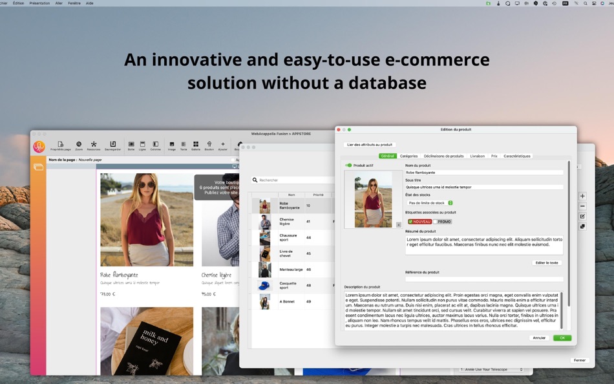Click the Nom du produit input field
614x384 pixels.
point(484,173)
